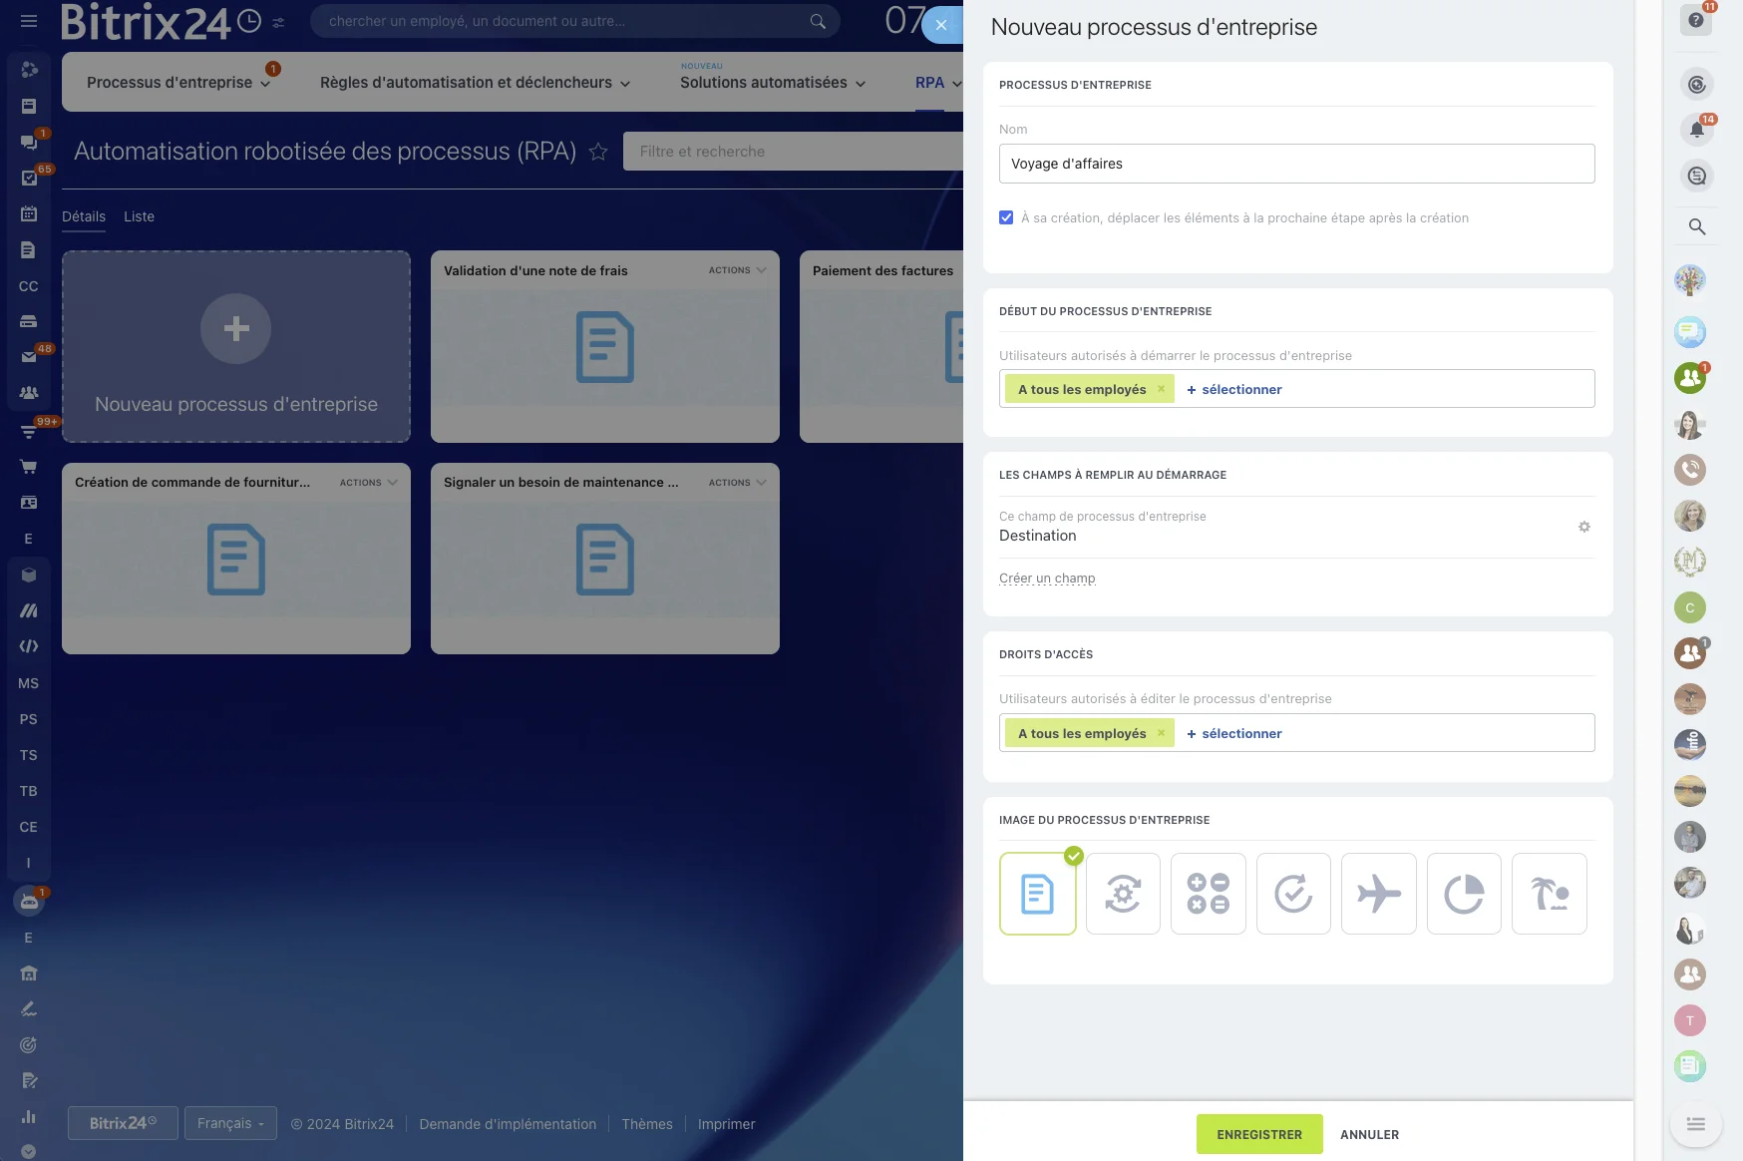The width and height of the screenshot is (1743, 1161).
Task: Select the circular checkmark image icon
Action: tap(1293, 894)
